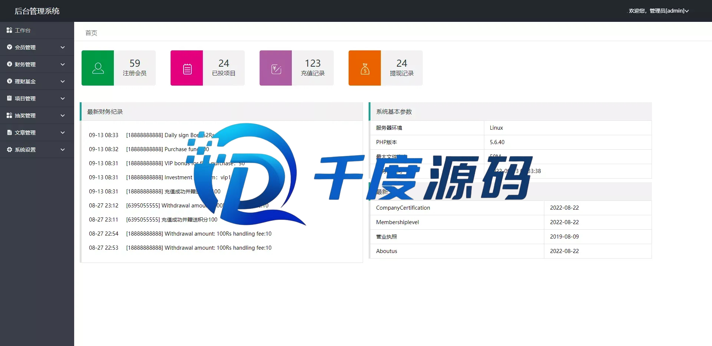Expand the 会员管理 menu chevron

point(63,47)
